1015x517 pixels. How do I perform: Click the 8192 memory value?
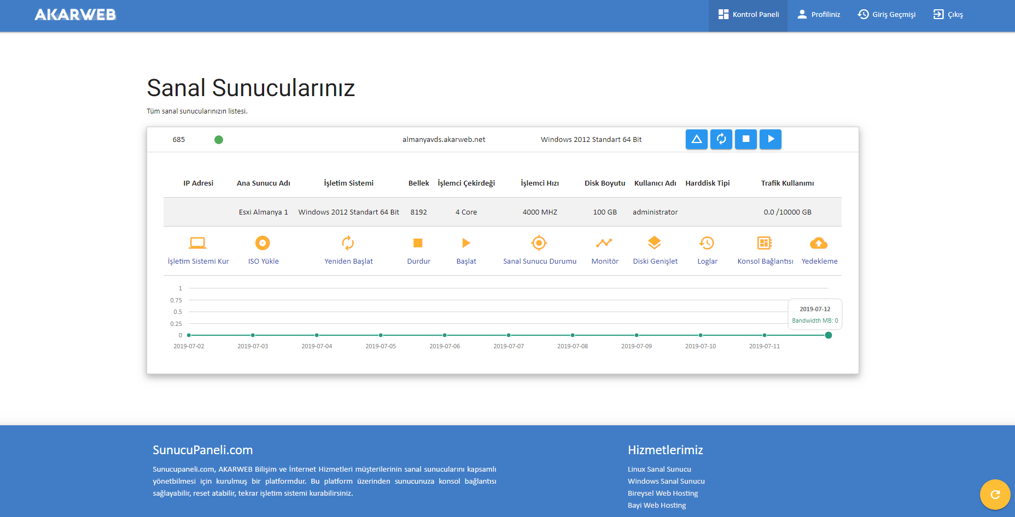419,212
